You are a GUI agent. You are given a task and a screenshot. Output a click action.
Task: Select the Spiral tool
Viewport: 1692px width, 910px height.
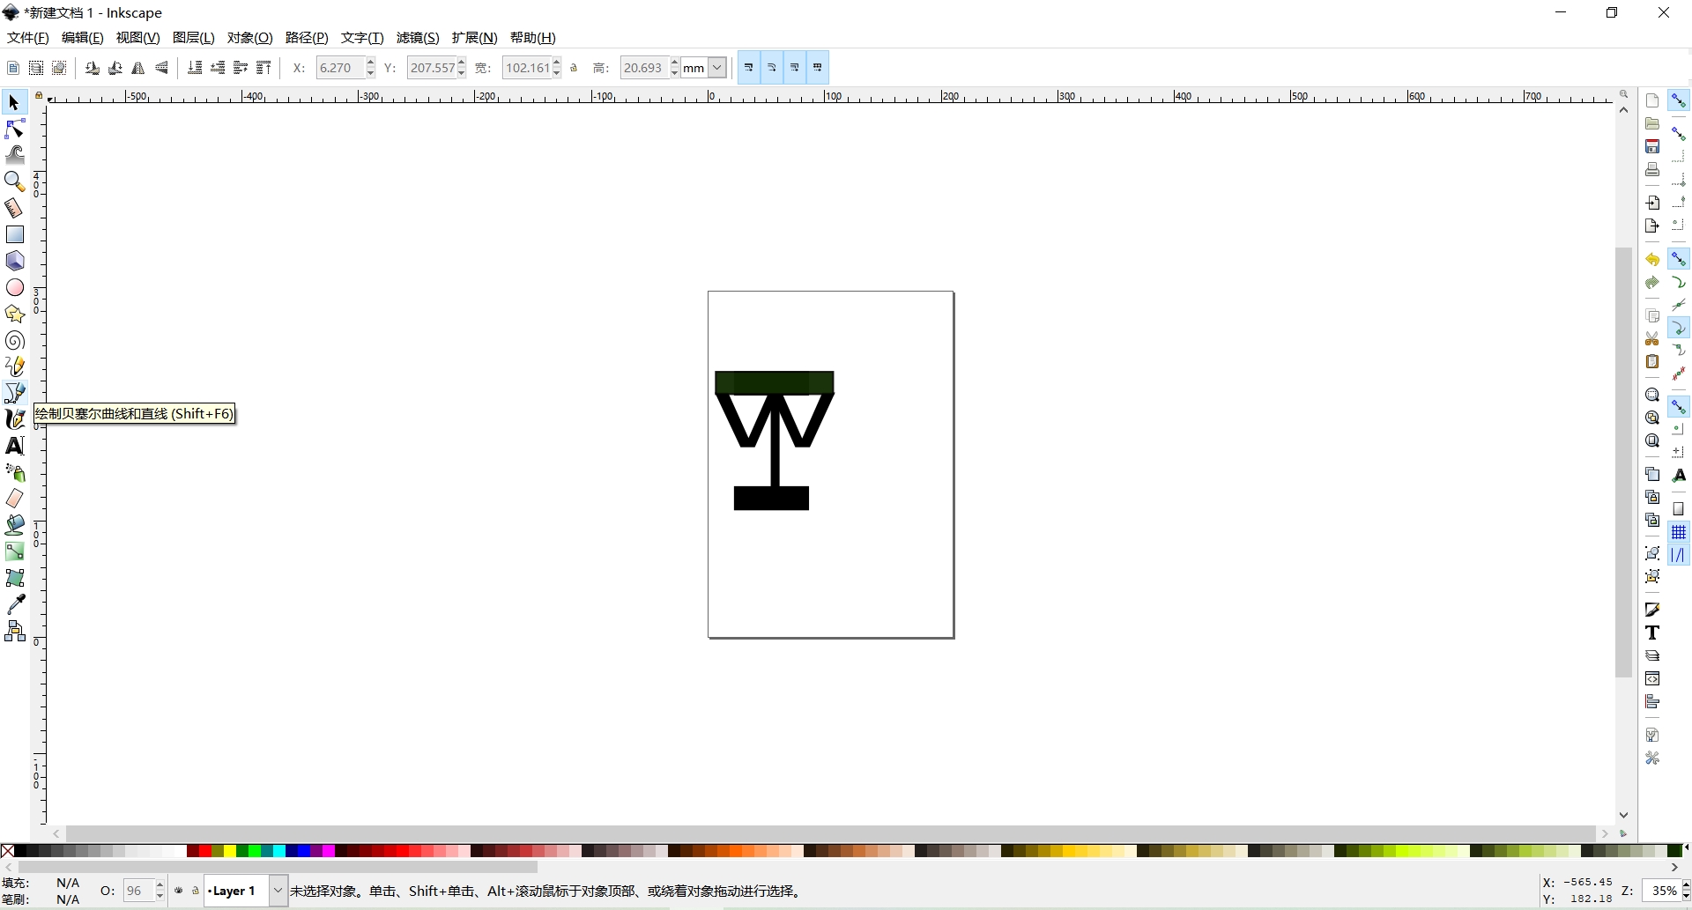point(15,340)
